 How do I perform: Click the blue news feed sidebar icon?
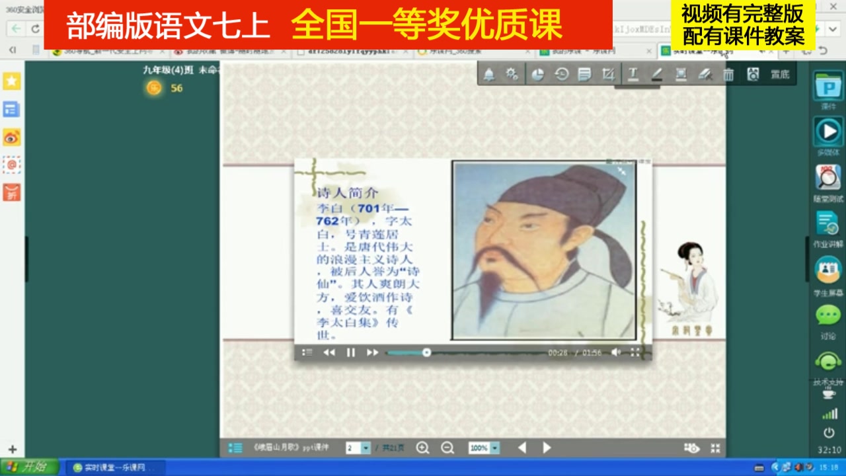12,109
